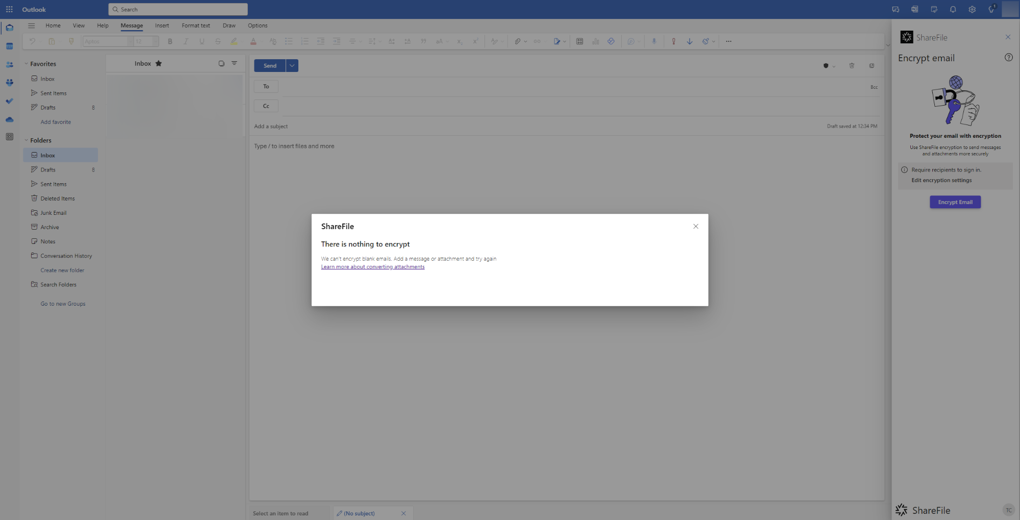Open the Options ribbon tab

coord(258,26)
